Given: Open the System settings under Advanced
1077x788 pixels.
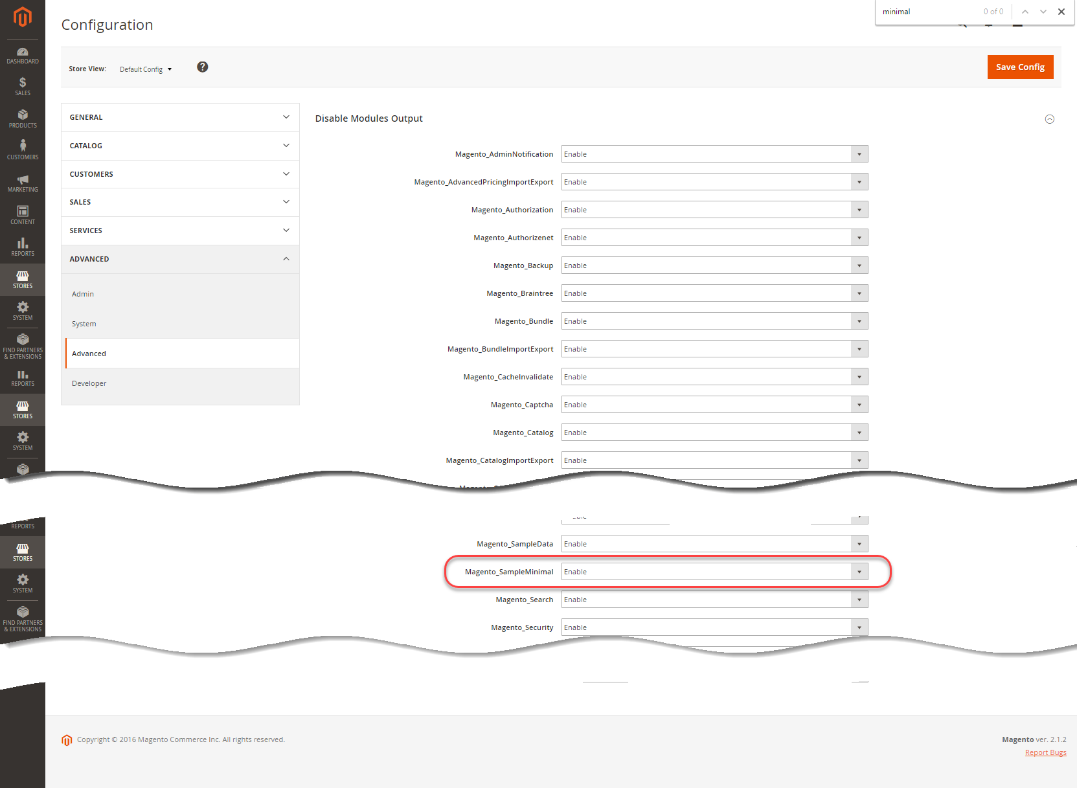Looking at the screenshot, I should 181,324.
